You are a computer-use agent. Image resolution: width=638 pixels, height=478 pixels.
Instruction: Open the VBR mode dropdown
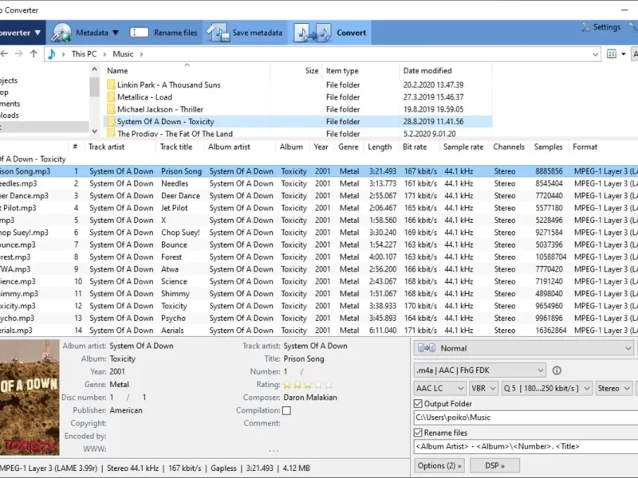(x=483, y=388)
